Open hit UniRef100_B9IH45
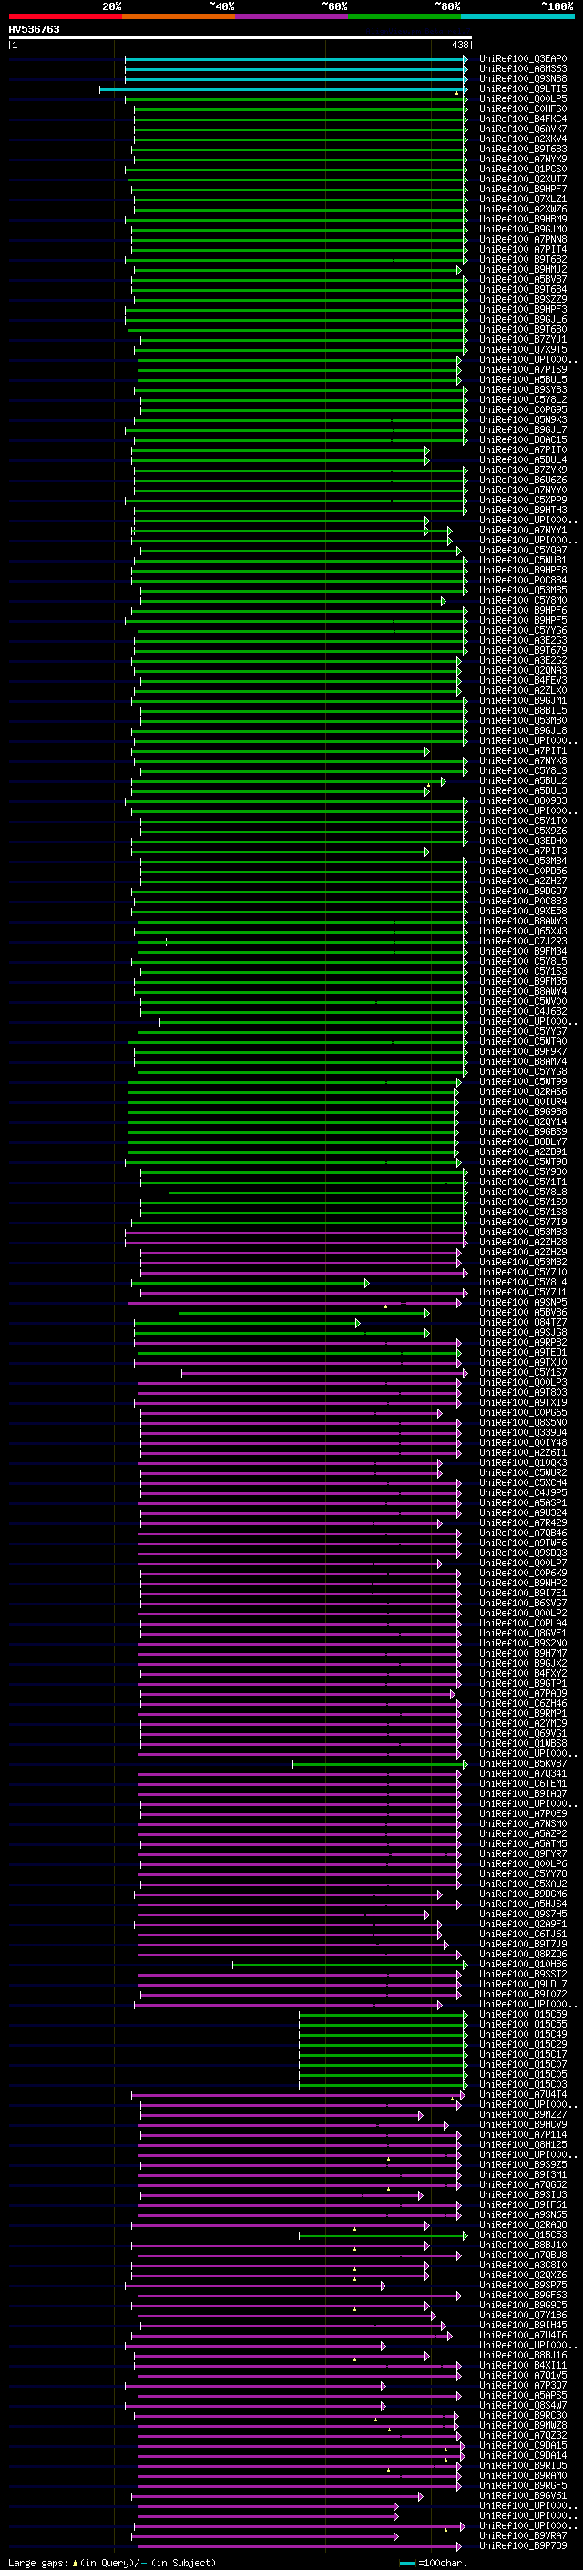The image size is (583, 2570). point(523,2325)
